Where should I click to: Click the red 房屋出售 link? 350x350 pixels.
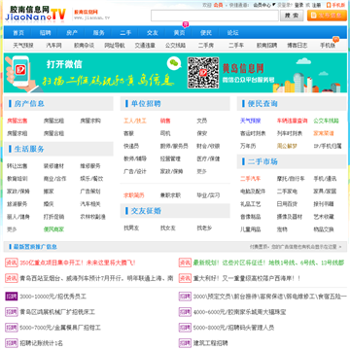(17, 121)
